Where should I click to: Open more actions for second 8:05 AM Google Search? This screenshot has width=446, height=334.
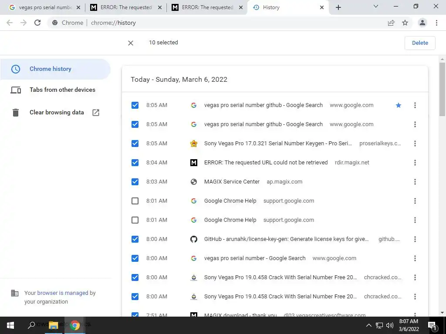[x=415, y=124]
